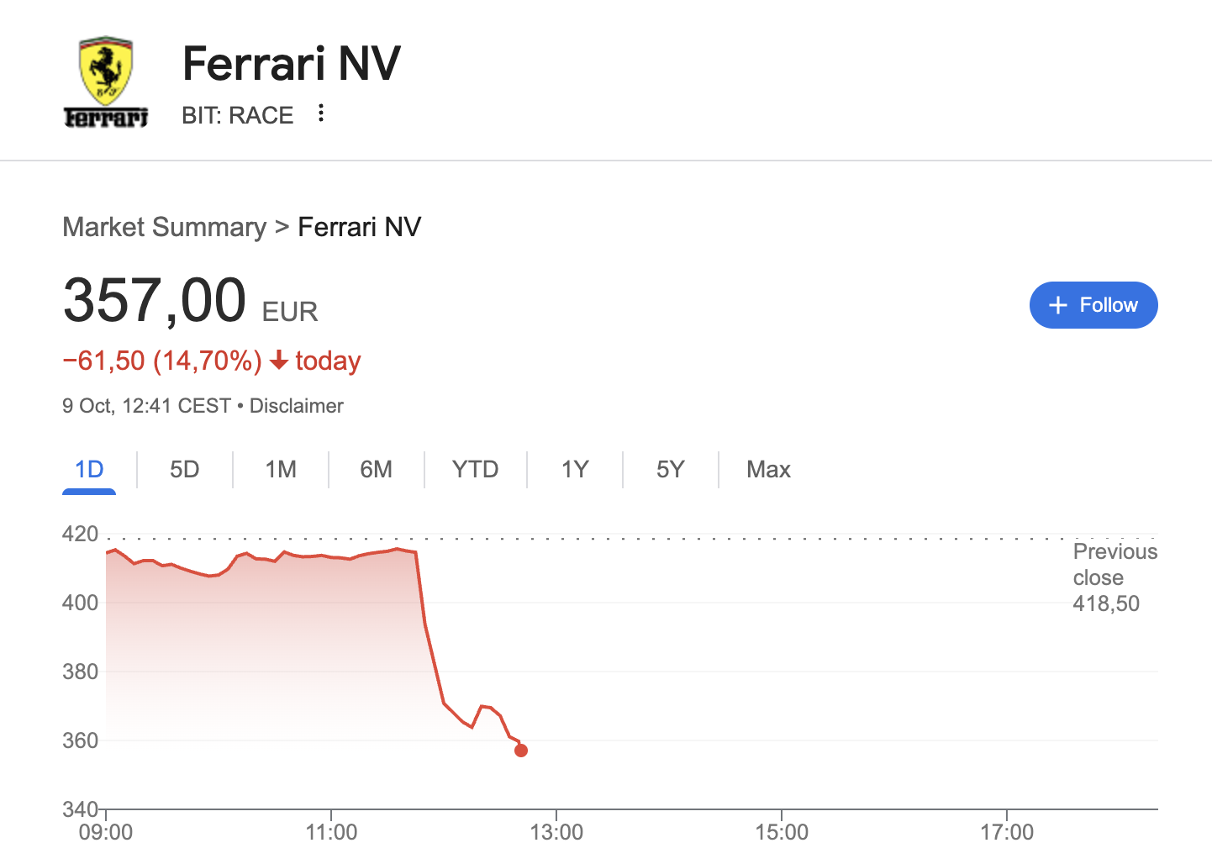Image resolution: width=1212 pixels, height=864 pixels.
Task: Show the 1M price chart
Action: coord(281,469)
